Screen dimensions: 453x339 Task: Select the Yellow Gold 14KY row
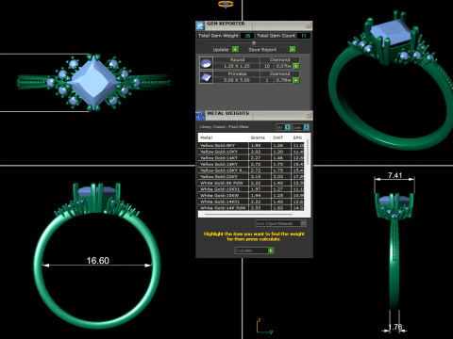point(252,158)
